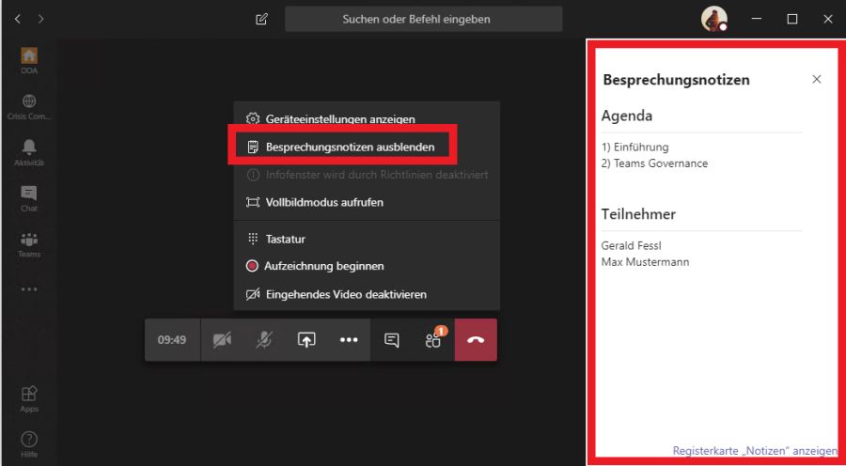Go forward with the right arrow
The image size is (846, 466).
41,20
